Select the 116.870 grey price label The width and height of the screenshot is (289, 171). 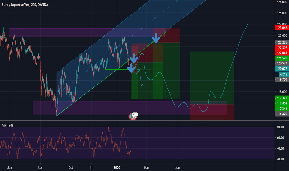tap(282, 114)
